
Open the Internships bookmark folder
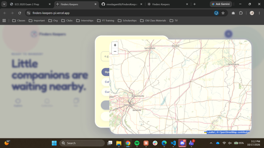(85, 21)
